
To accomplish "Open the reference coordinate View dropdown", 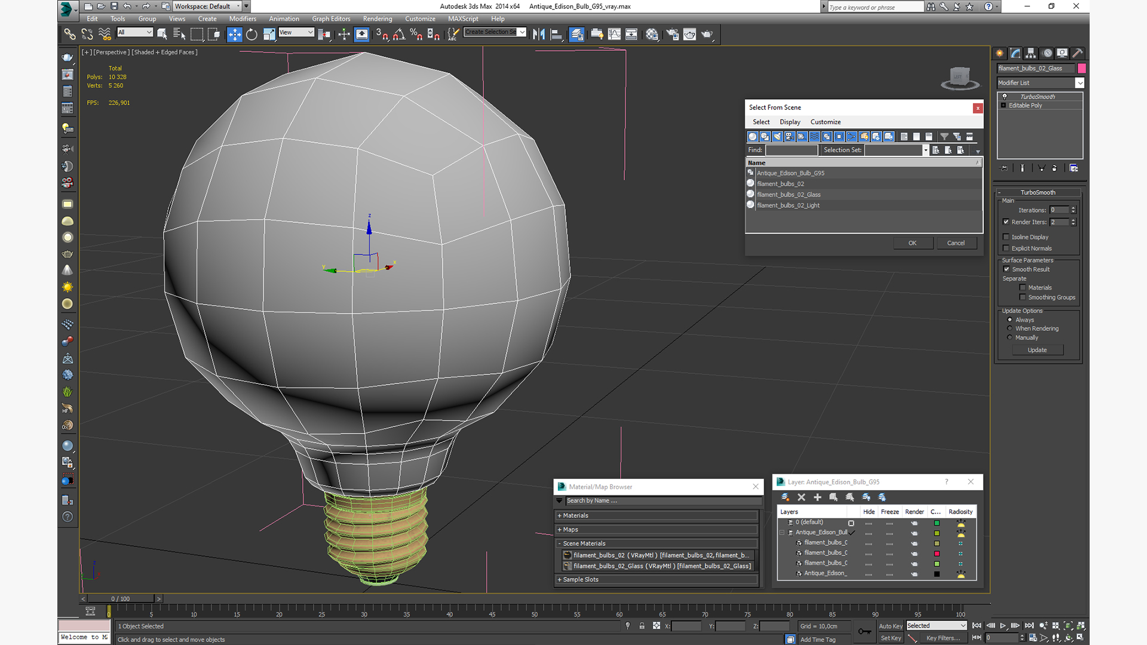I will click(296, 32).
